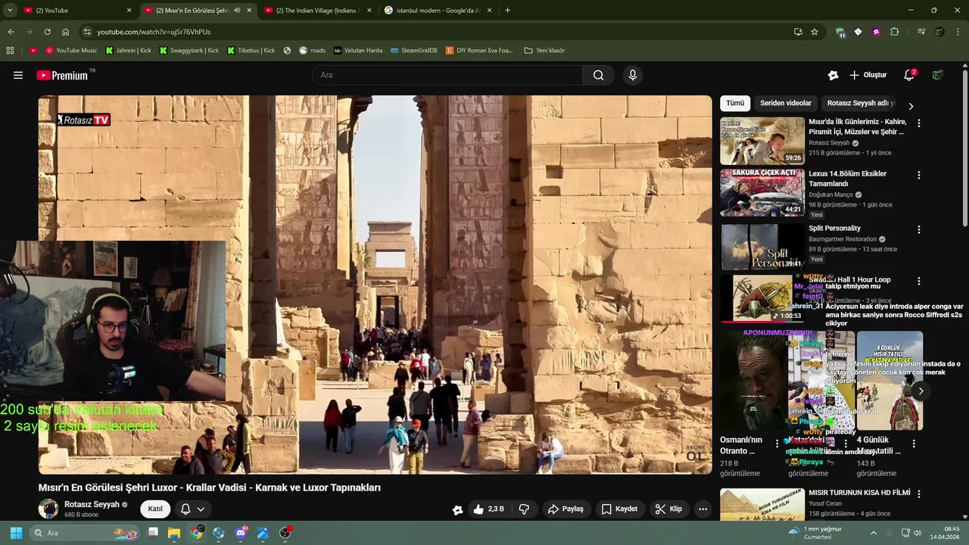Open options menu for Hall 1 Hour Loop video

pyautogui.click(x=919, y=281)
